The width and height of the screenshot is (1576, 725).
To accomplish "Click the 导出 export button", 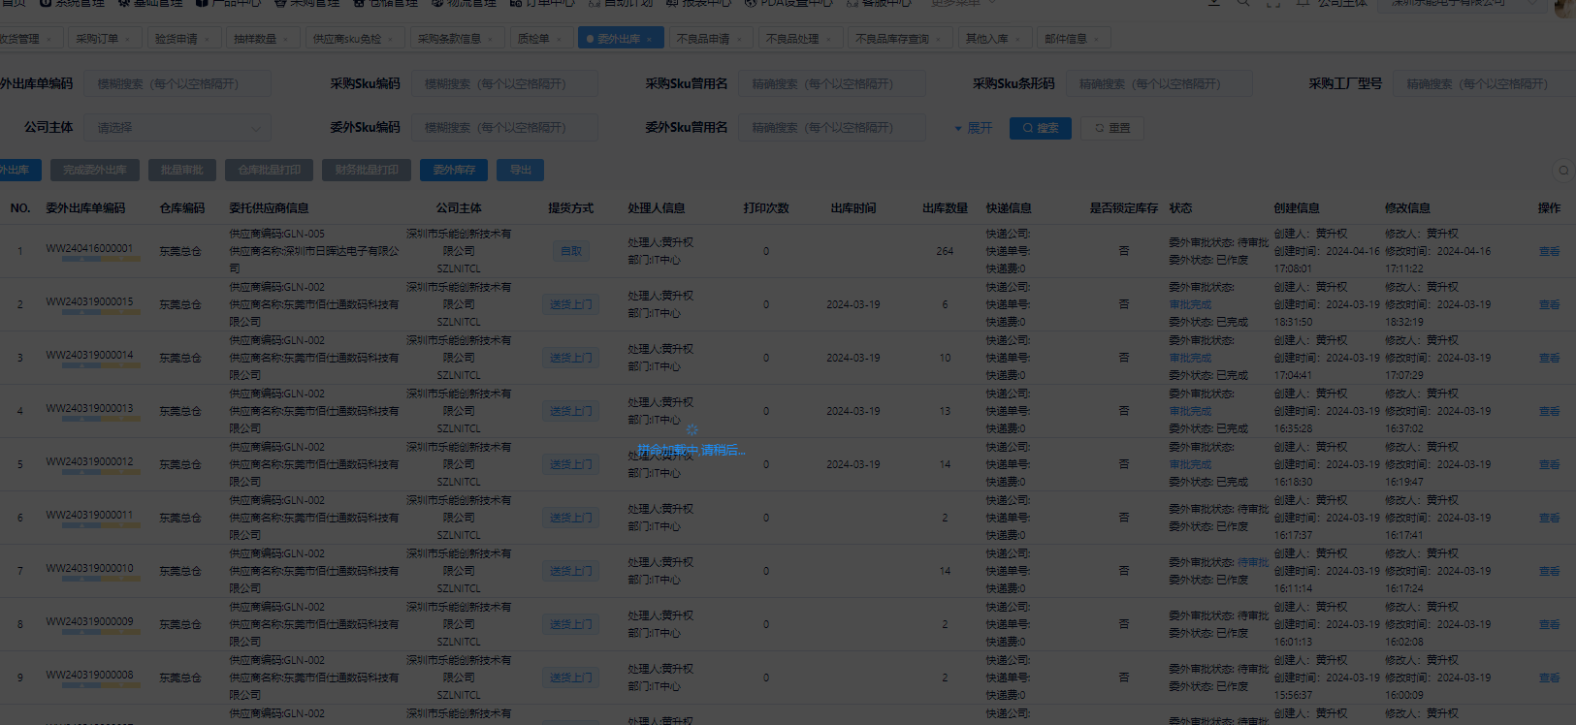I will [520, 171].
